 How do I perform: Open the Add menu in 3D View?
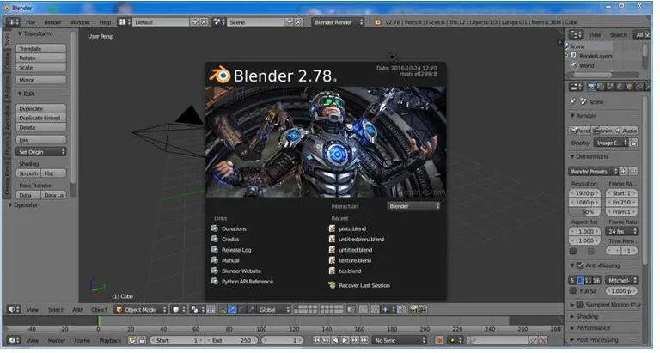click(x=77, y=310)
